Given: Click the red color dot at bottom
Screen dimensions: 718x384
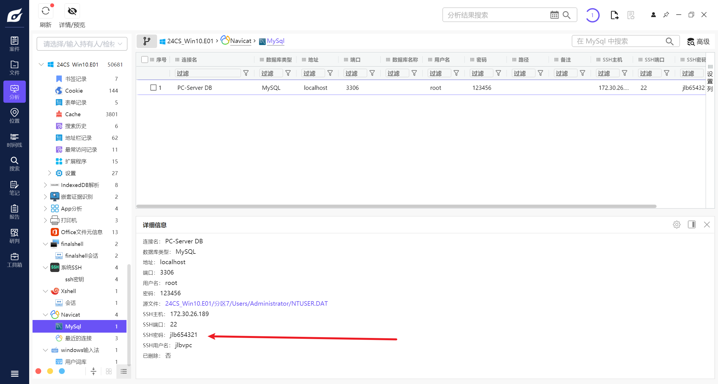Looking at the screenshot, I should [38, 371].
